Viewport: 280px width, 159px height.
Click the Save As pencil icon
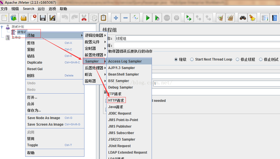tap(52, 18)
